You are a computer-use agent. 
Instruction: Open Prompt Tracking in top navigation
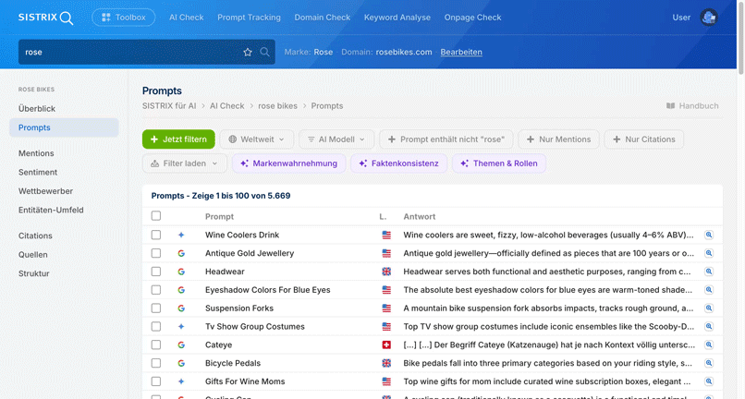pyautogui.click(x=249, y=18)
